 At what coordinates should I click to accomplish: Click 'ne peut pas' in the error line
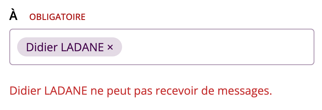tap(121, 92)
